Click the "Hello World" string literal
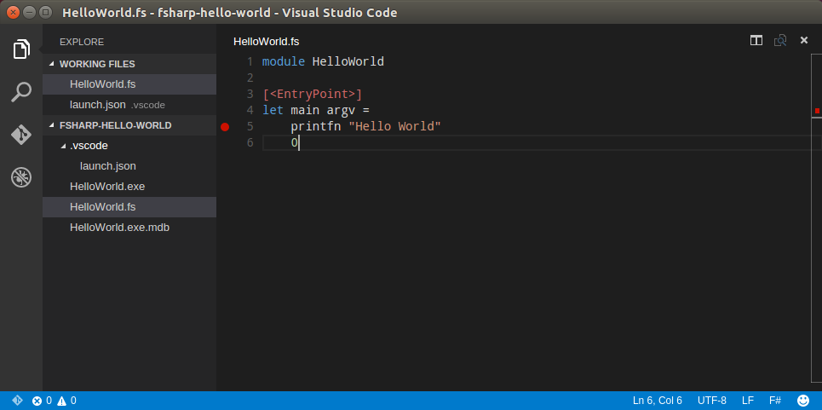This screenshot has height=410, width=822. coord(394,126)
